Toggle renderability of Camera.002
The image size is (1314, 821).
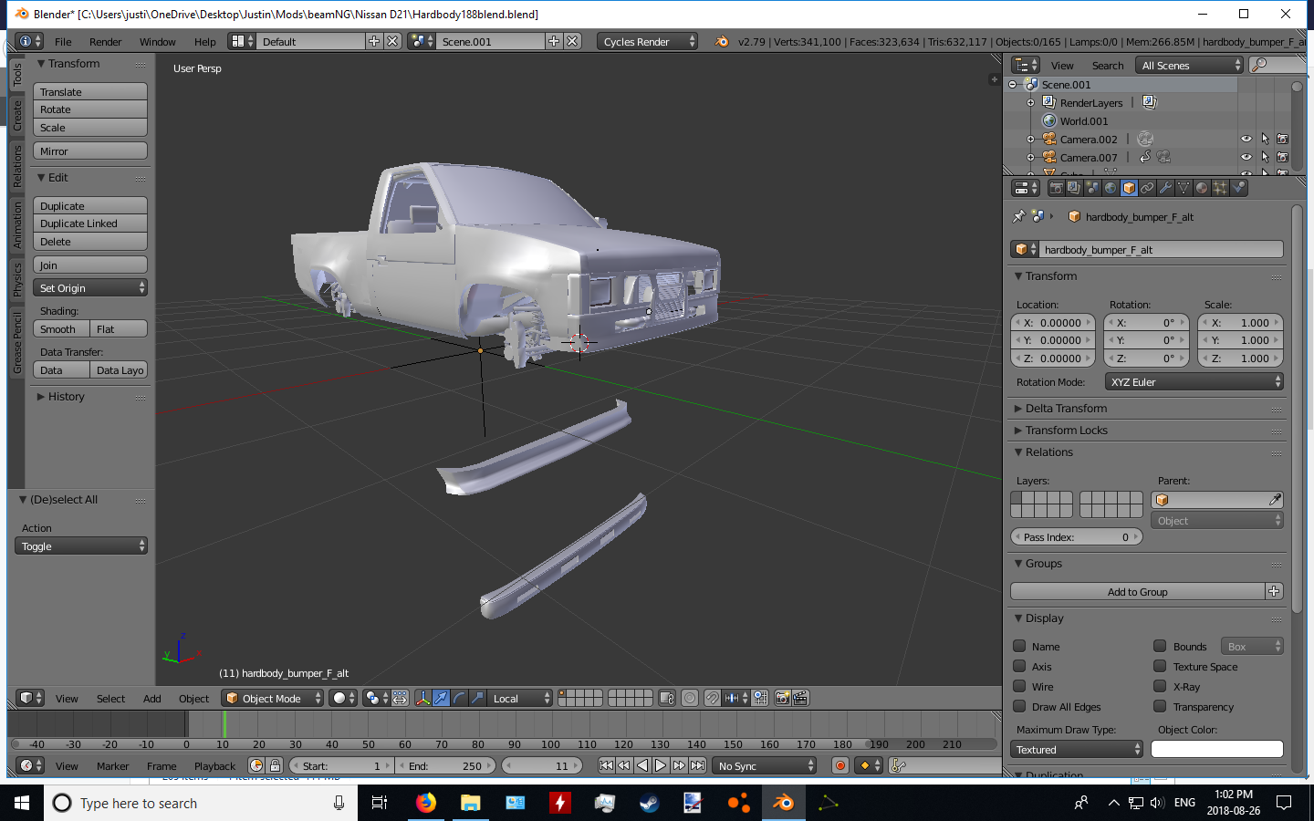[1282, 139]
